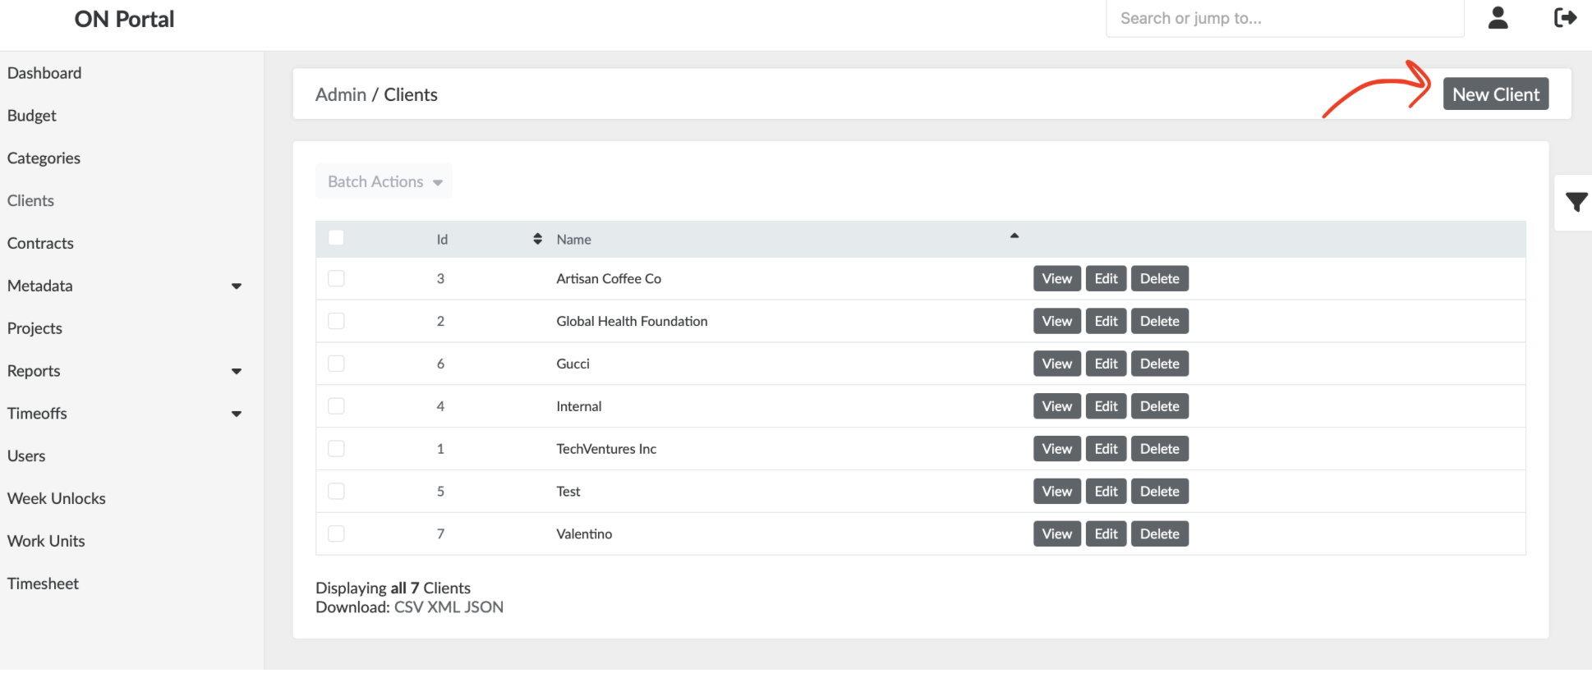Image resolution: width=1592 pixels, height=673 pixels.
Task: Expand the Metadata sidebar menu
Action: (236, 286)
